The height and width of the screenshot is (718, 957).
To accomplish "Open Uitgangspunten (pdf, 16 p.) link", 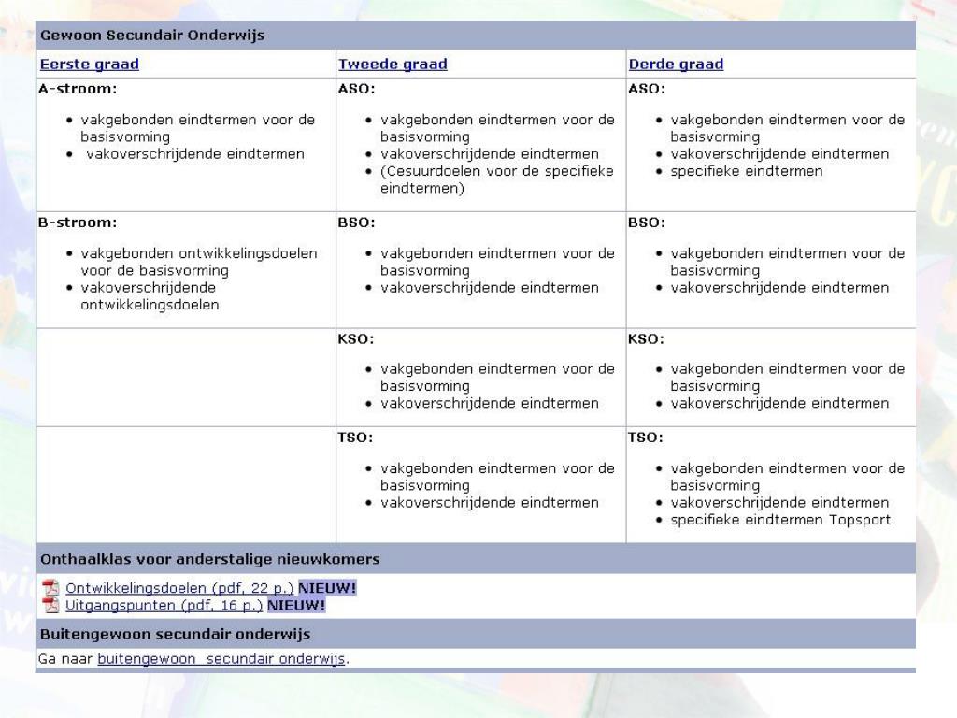I will pos(164,605).
